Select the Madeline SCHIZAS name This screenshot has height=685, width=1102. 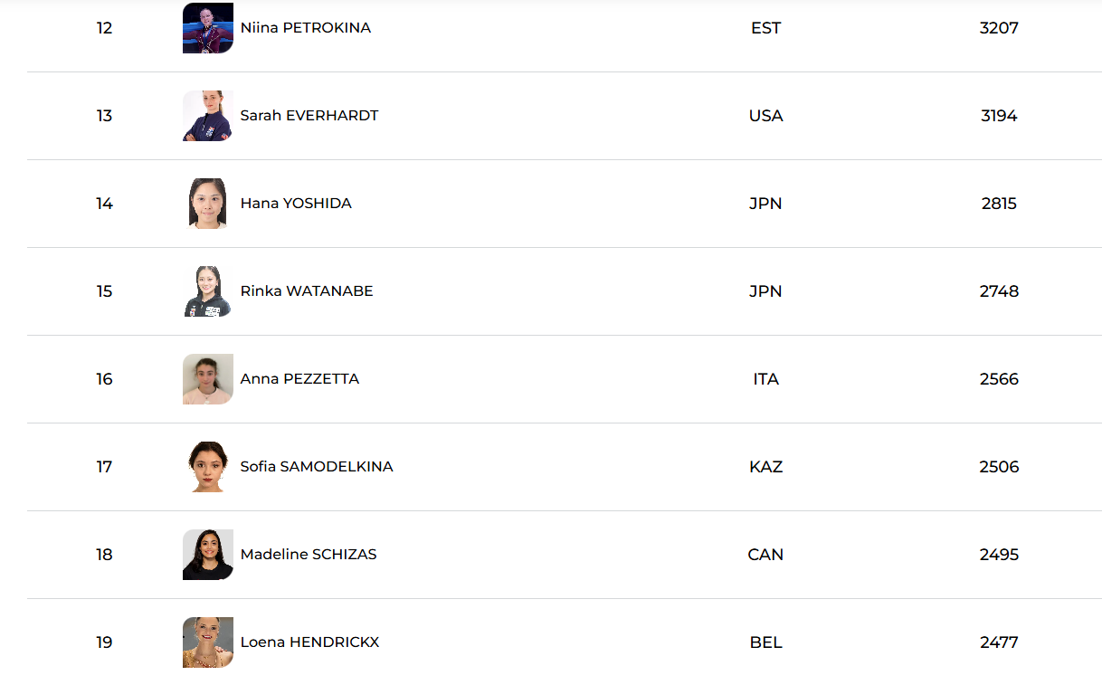(x=309, y=555)
